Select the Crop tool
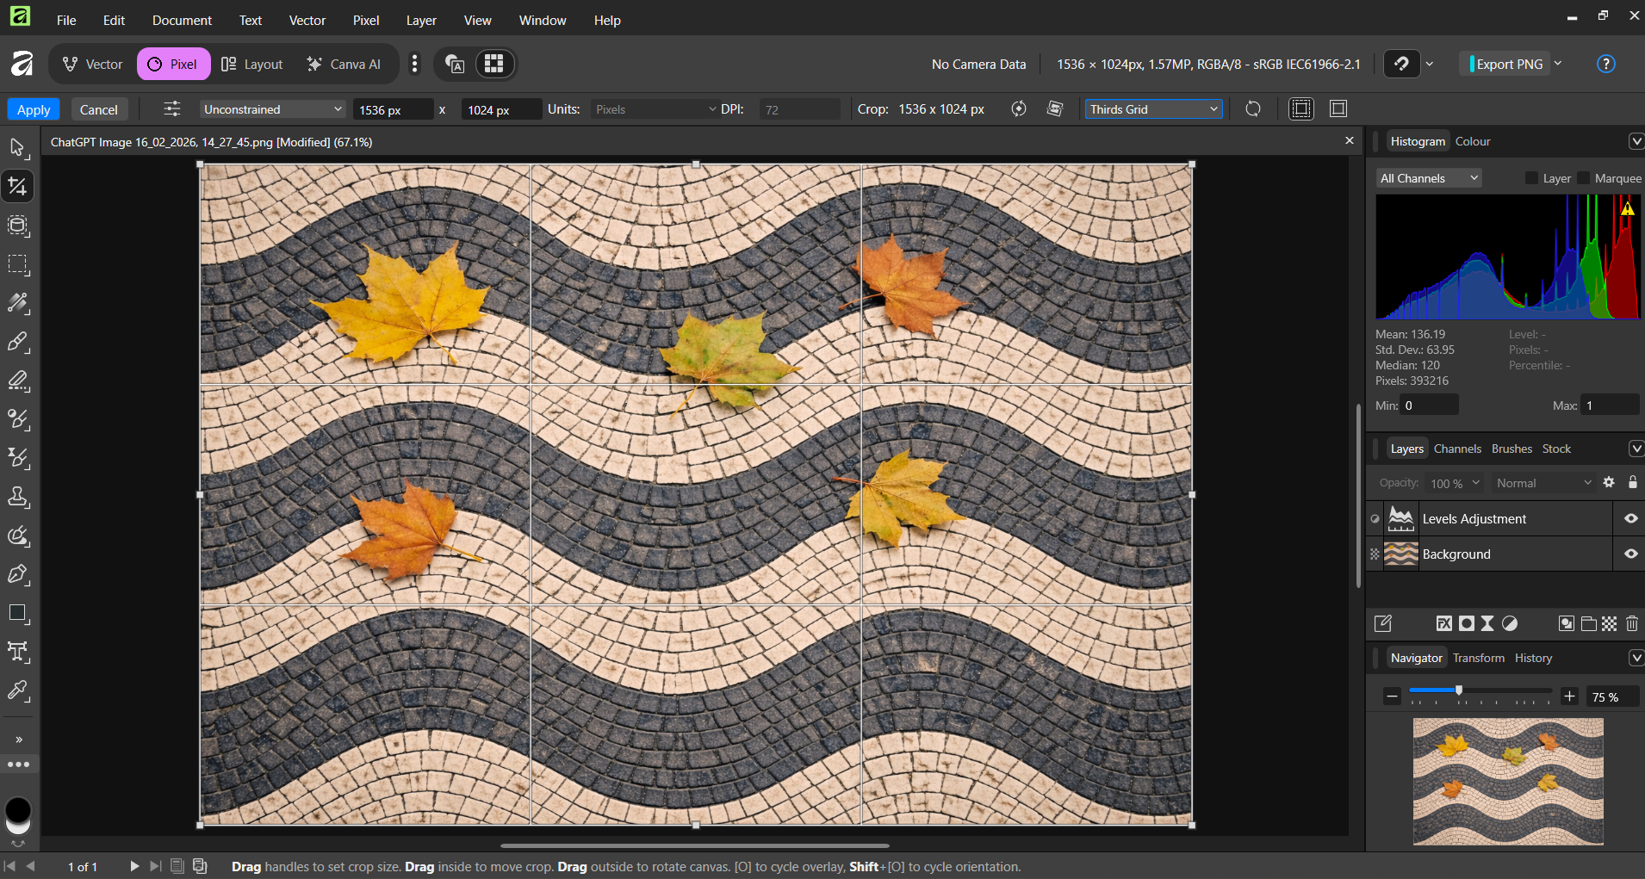 click(x=17, y=187)
